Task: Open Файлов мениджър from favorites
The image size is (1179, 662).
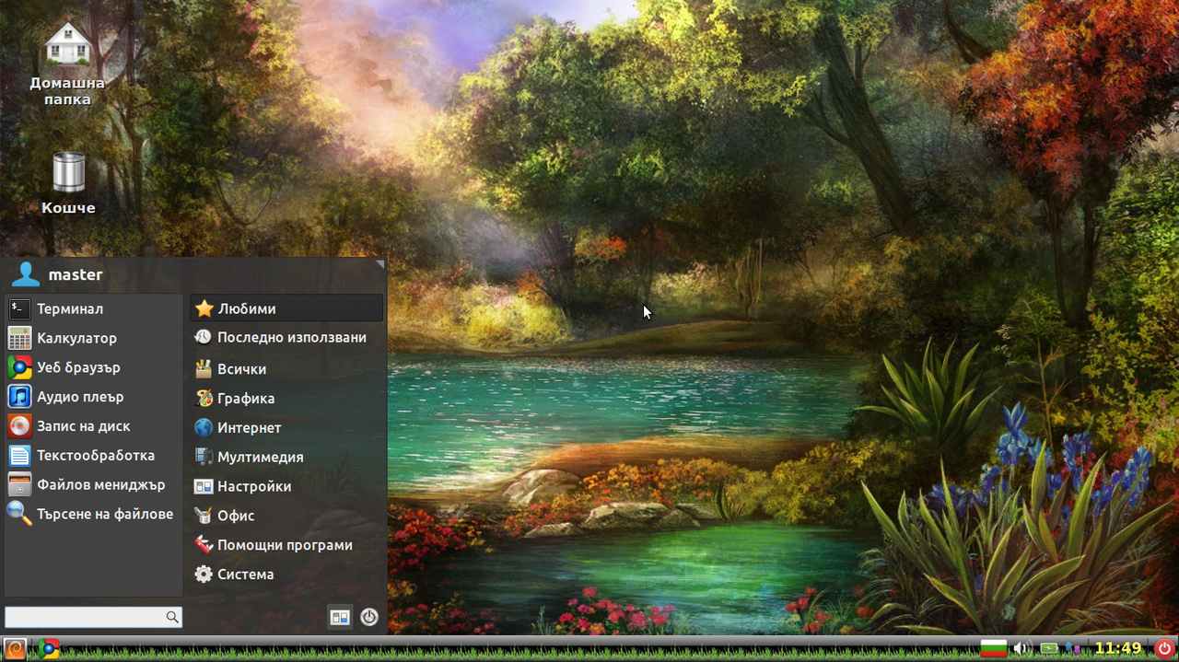Action: (93, 484)
